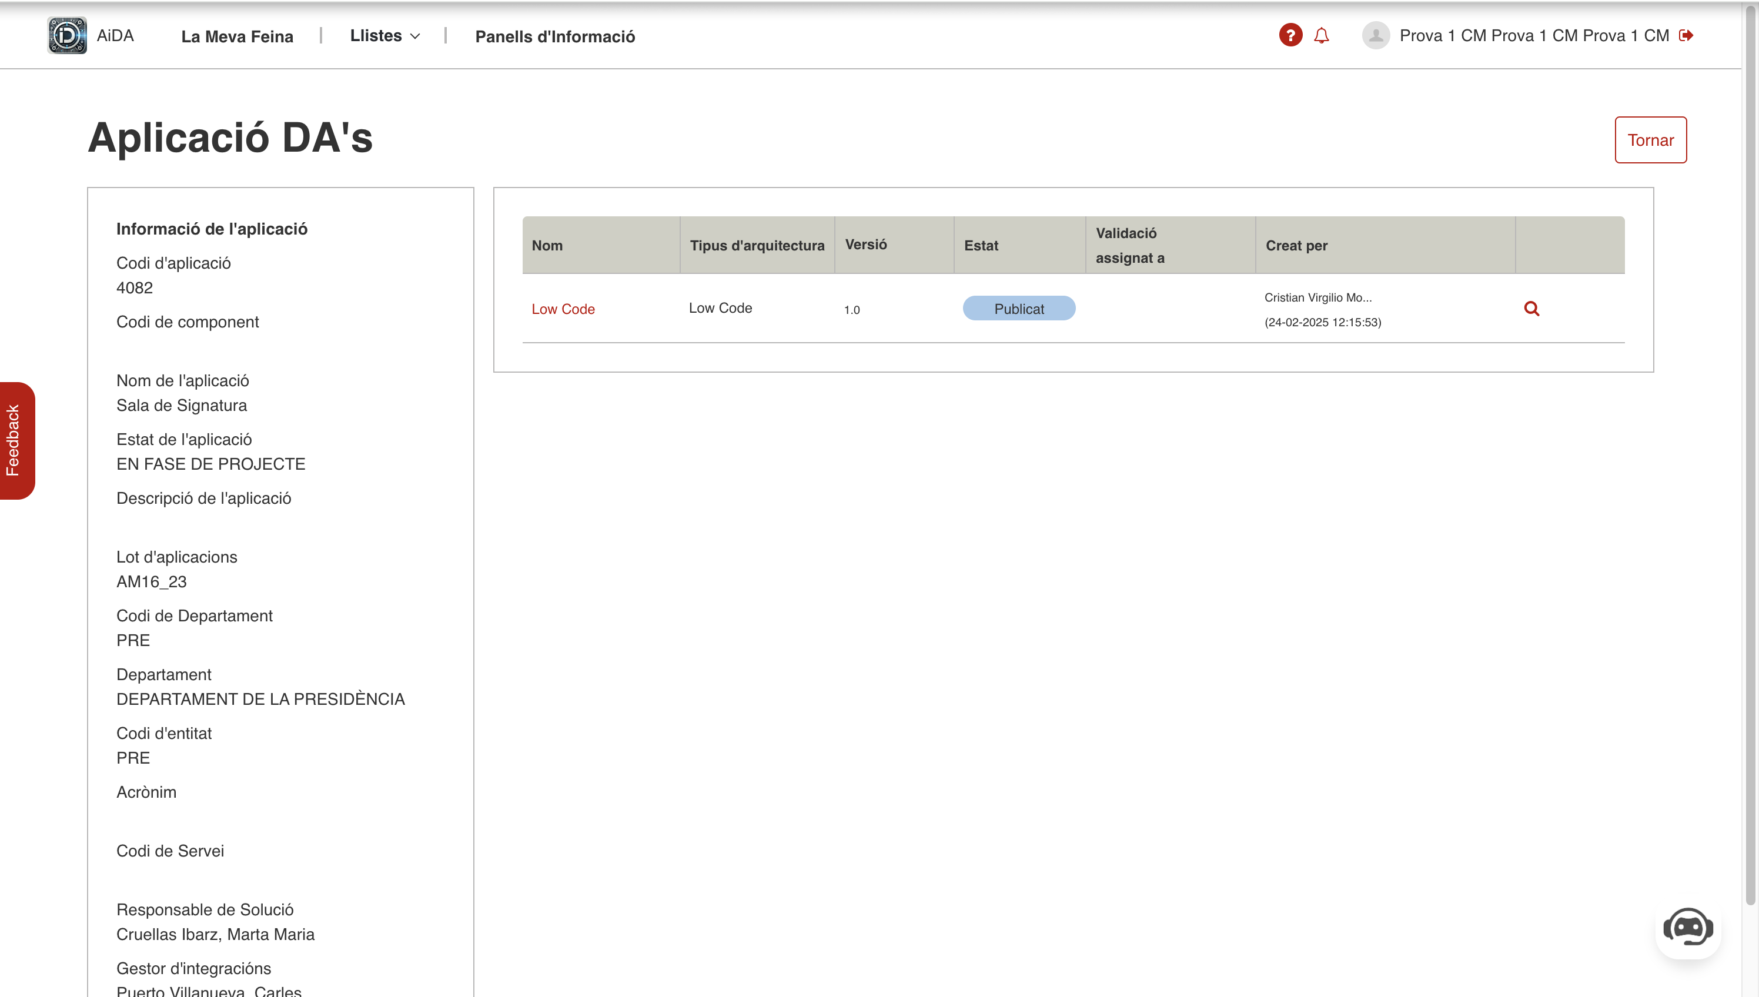Click the AiDA logo icon
The image size is (1759, 997).
(x=67, y=36)
